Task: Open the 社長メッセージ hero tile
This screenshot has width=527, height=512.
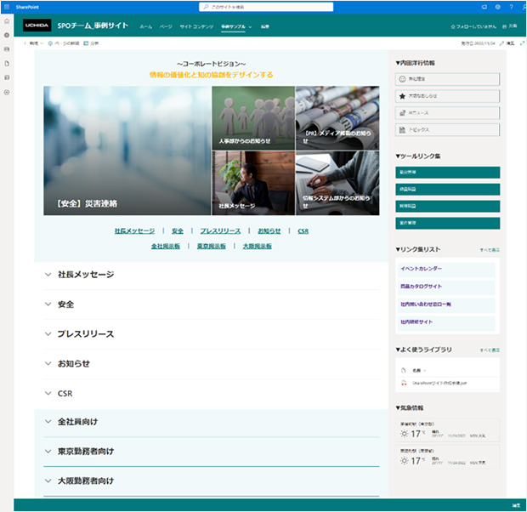Action: coord(253,183)
